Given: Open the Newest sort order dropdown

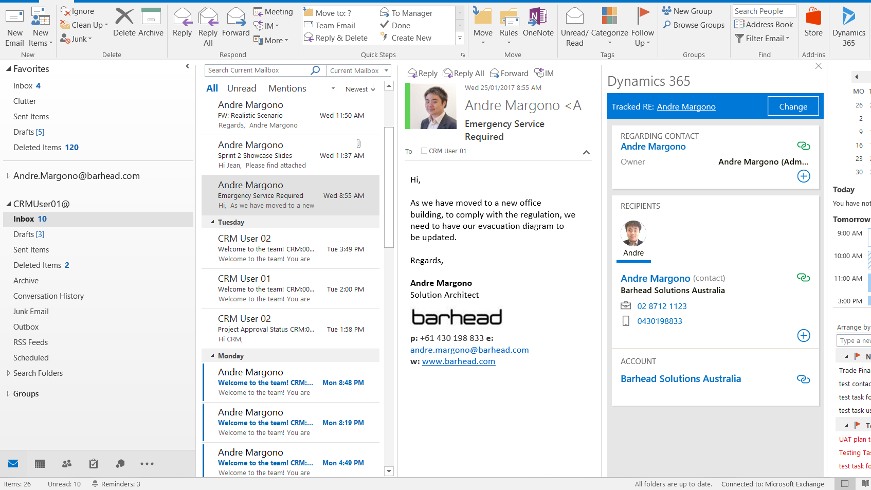Looking at the screenshot, I should pyautogui.click(x=360, y=89).
